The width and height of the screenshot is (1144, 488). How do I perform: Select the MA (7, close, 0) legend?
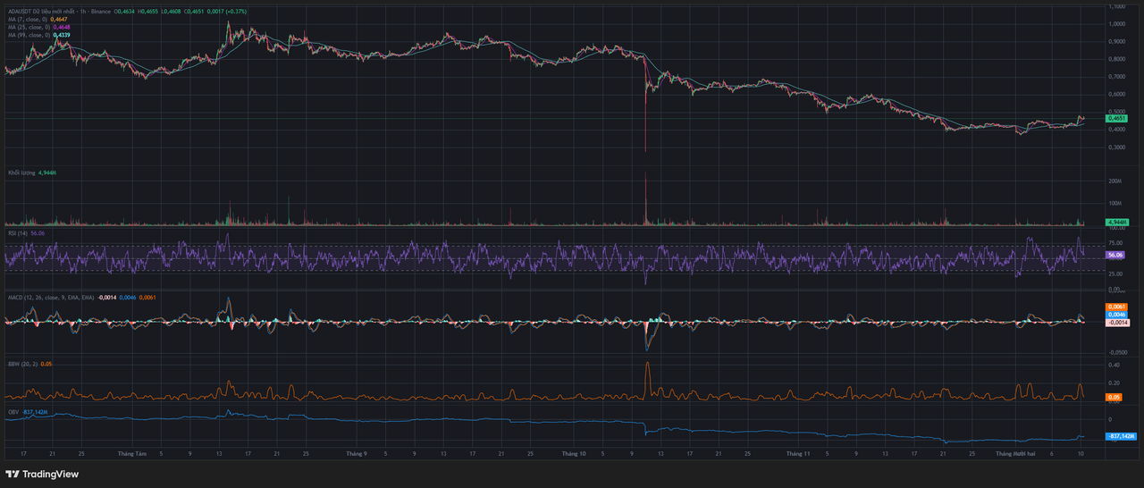pyautogui.click(x=29, y=19)
